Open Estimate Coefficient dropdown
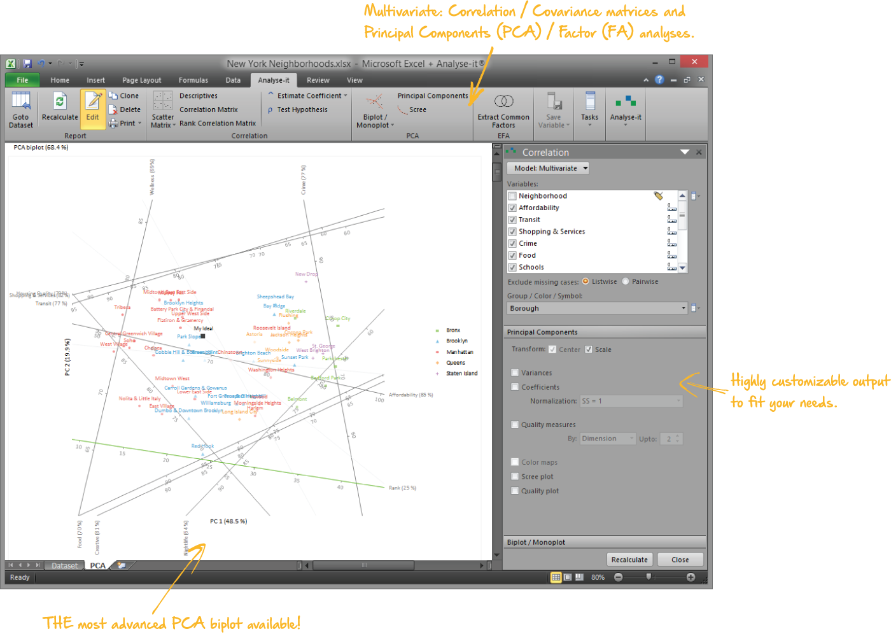Image resolution: width=891 pixels, height=634 pixels. tap(309, 96)
